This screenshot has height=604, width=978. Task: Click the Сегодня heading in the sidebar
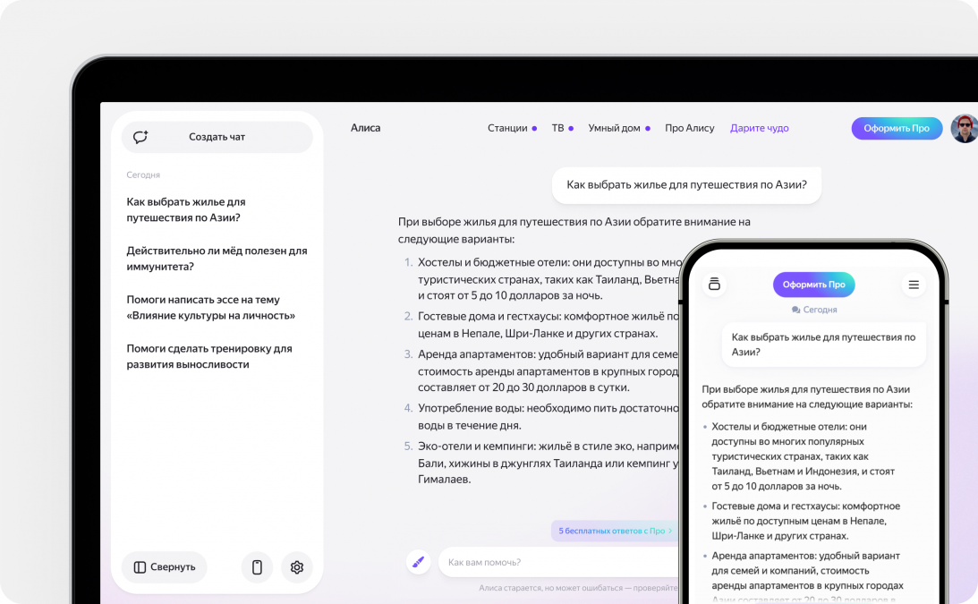tap(143, 174)
